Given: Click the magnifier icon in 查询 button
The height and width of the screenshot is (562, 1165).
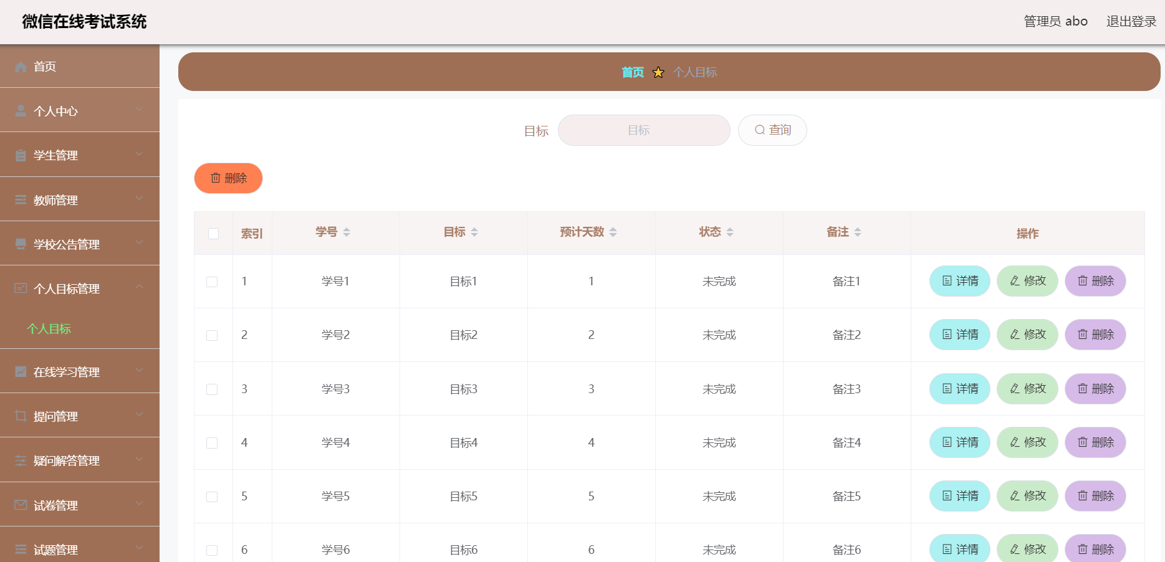Looking at the screenshot, I should [760, 130].
